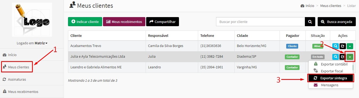
Task: Open Busca avançada
Action: (x=337, y=22)
